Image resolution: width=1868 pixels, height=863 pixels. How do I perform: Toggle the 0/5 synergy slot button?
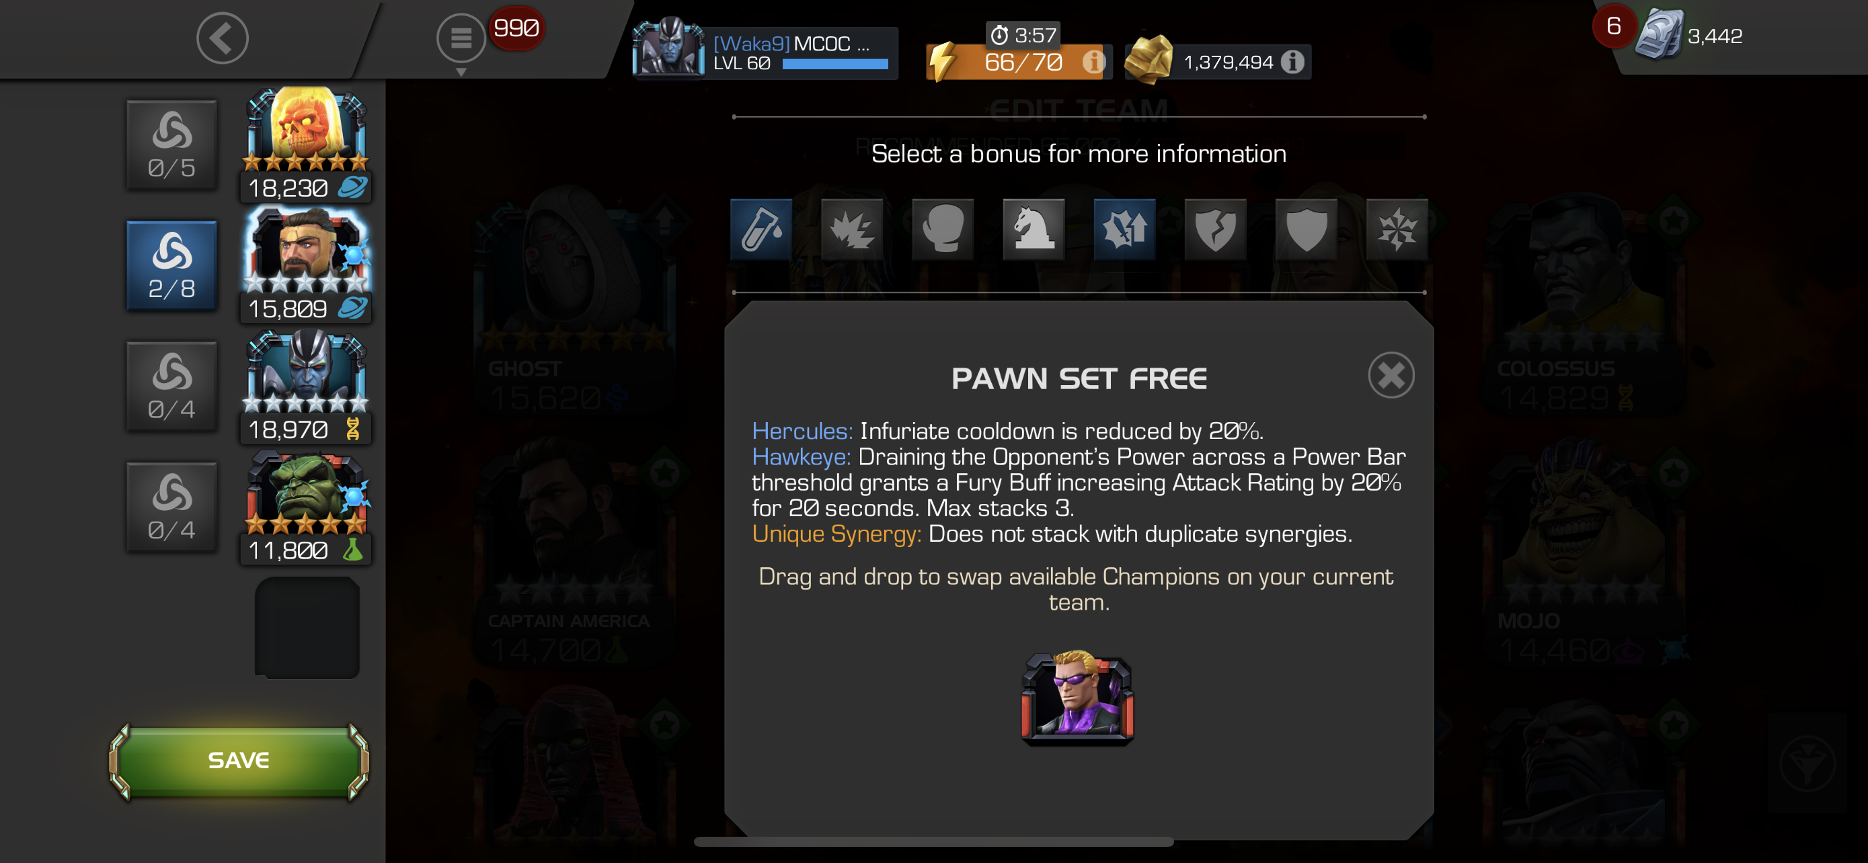(172, 145)
